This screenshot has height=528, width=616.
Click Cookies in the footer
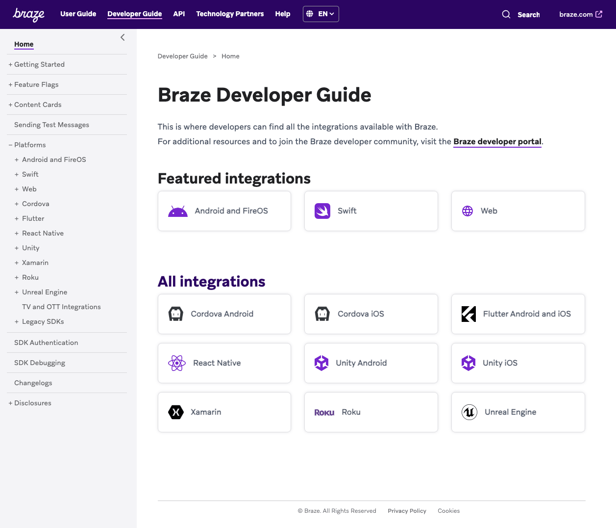click(x=449, y=511)
